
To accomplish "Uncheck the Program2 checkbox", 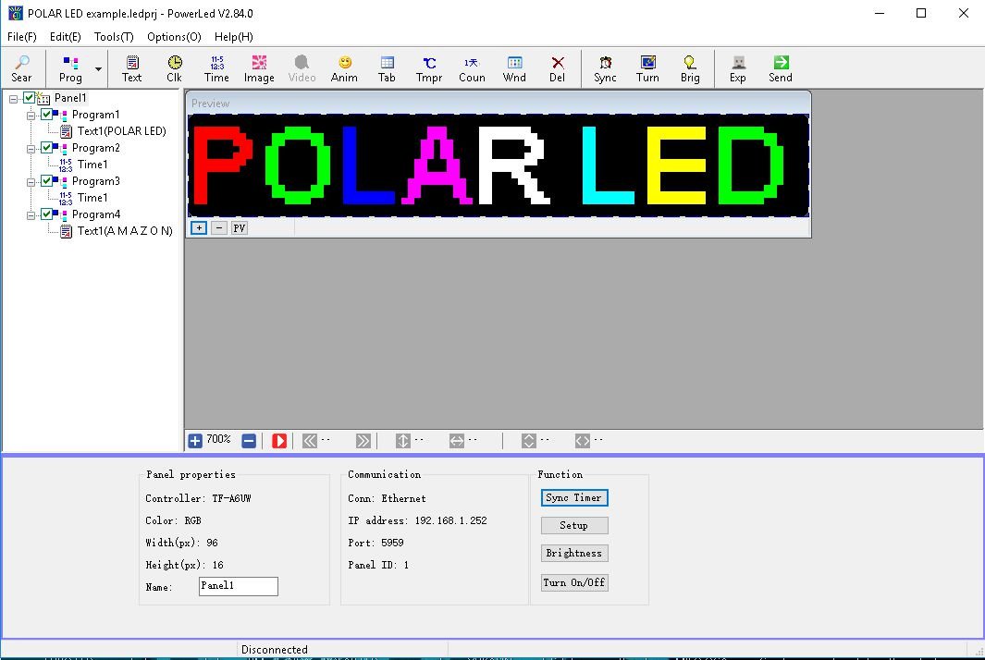I will [48, 147].
